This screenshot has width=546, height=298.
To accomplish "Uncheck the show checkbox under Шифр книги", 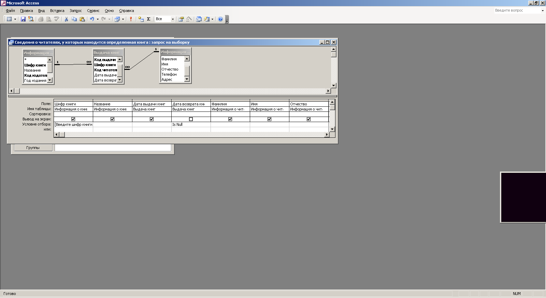I will point(73,119).
